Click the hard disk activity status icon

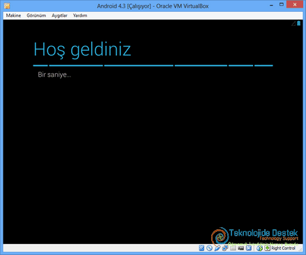pos(201,248)
